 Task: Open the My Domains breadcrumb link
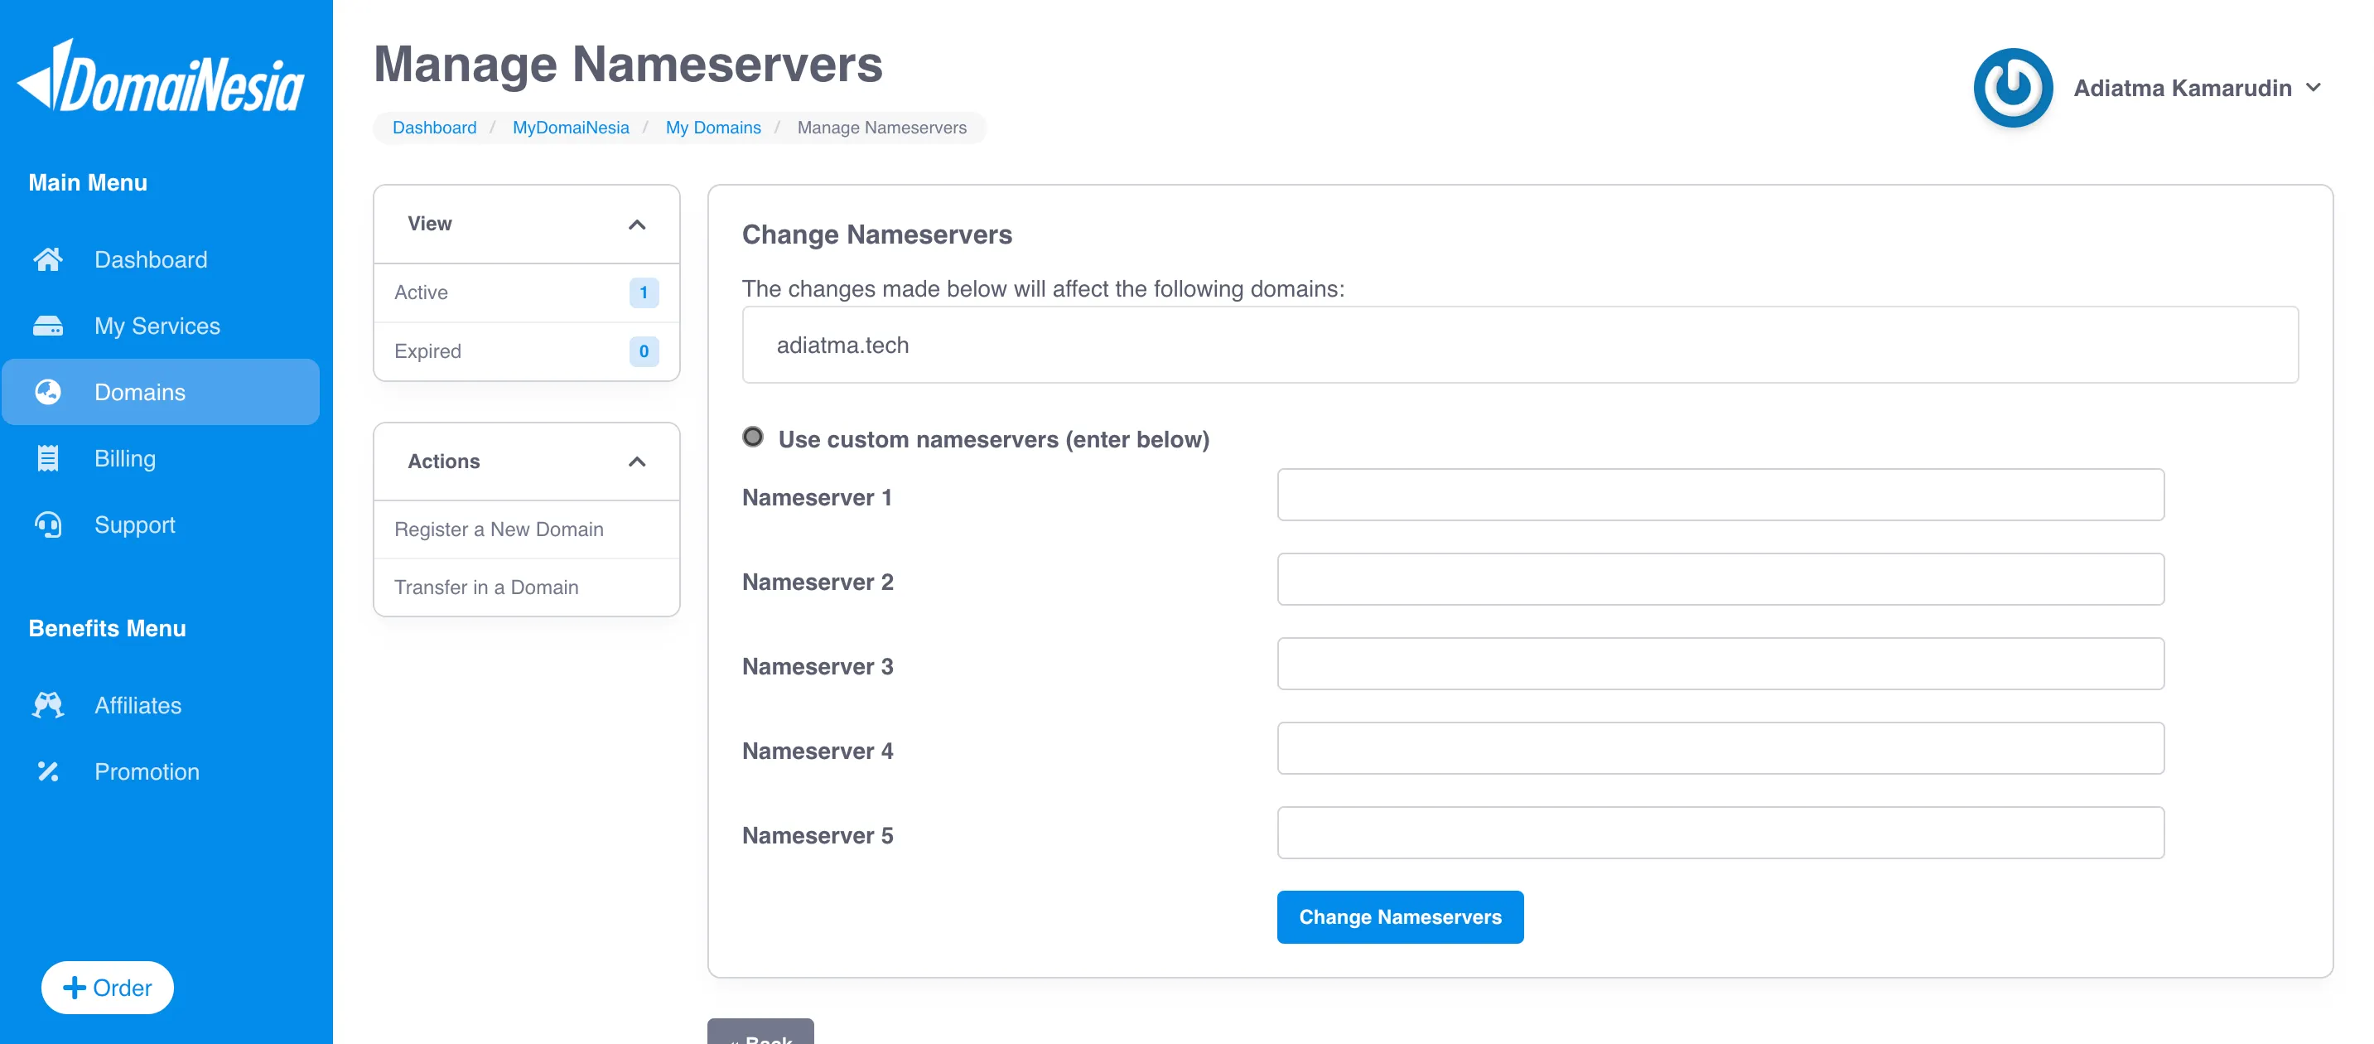(x=713, y=128)
